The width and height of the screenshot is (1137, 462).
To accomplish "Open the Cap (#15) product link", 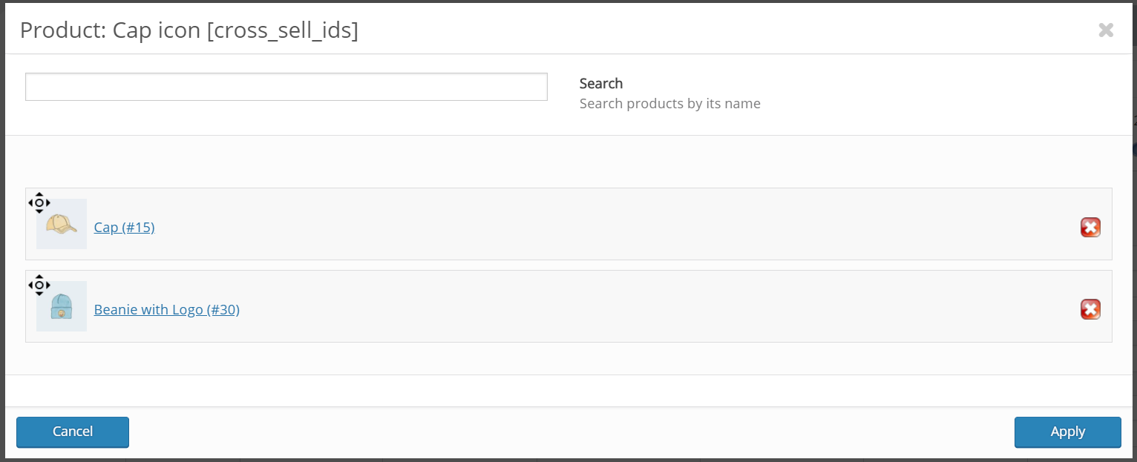I will 124,228.
